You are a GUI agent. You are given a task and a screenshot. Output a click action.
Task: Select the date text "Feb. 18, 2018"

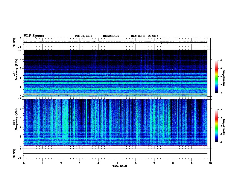[83, 36]
